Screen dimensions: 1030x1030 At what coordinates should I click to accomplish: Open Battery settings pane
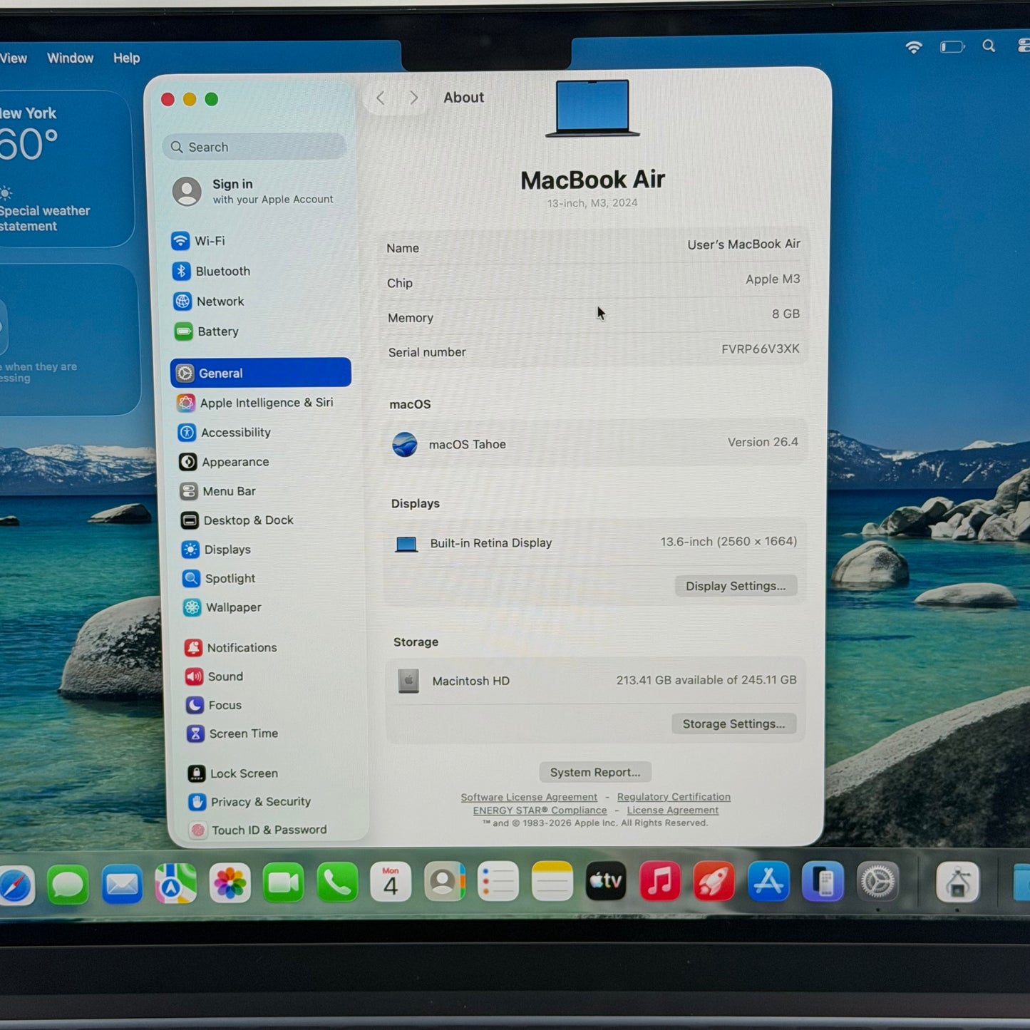[x=207, y=331]
